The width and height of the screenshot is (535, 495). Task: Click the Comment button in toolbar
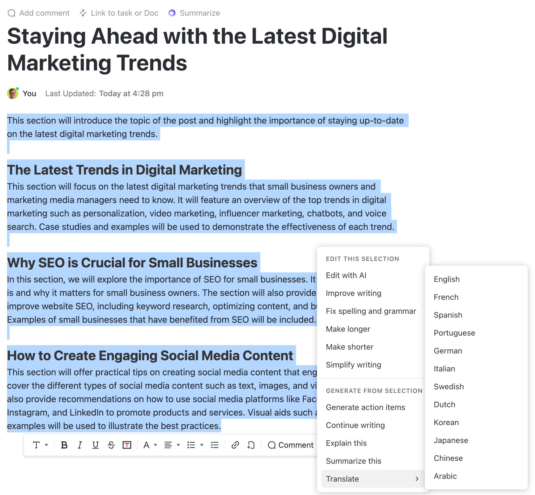290,445
